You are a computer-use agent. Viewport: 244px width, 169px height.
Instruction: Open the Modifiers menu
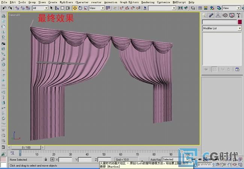click(66, 2)
